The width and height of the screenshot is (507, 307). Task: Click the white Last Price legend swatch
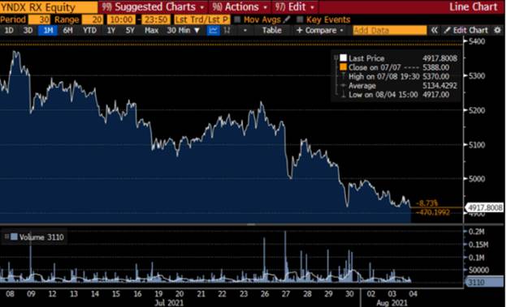tap(343, 58)
